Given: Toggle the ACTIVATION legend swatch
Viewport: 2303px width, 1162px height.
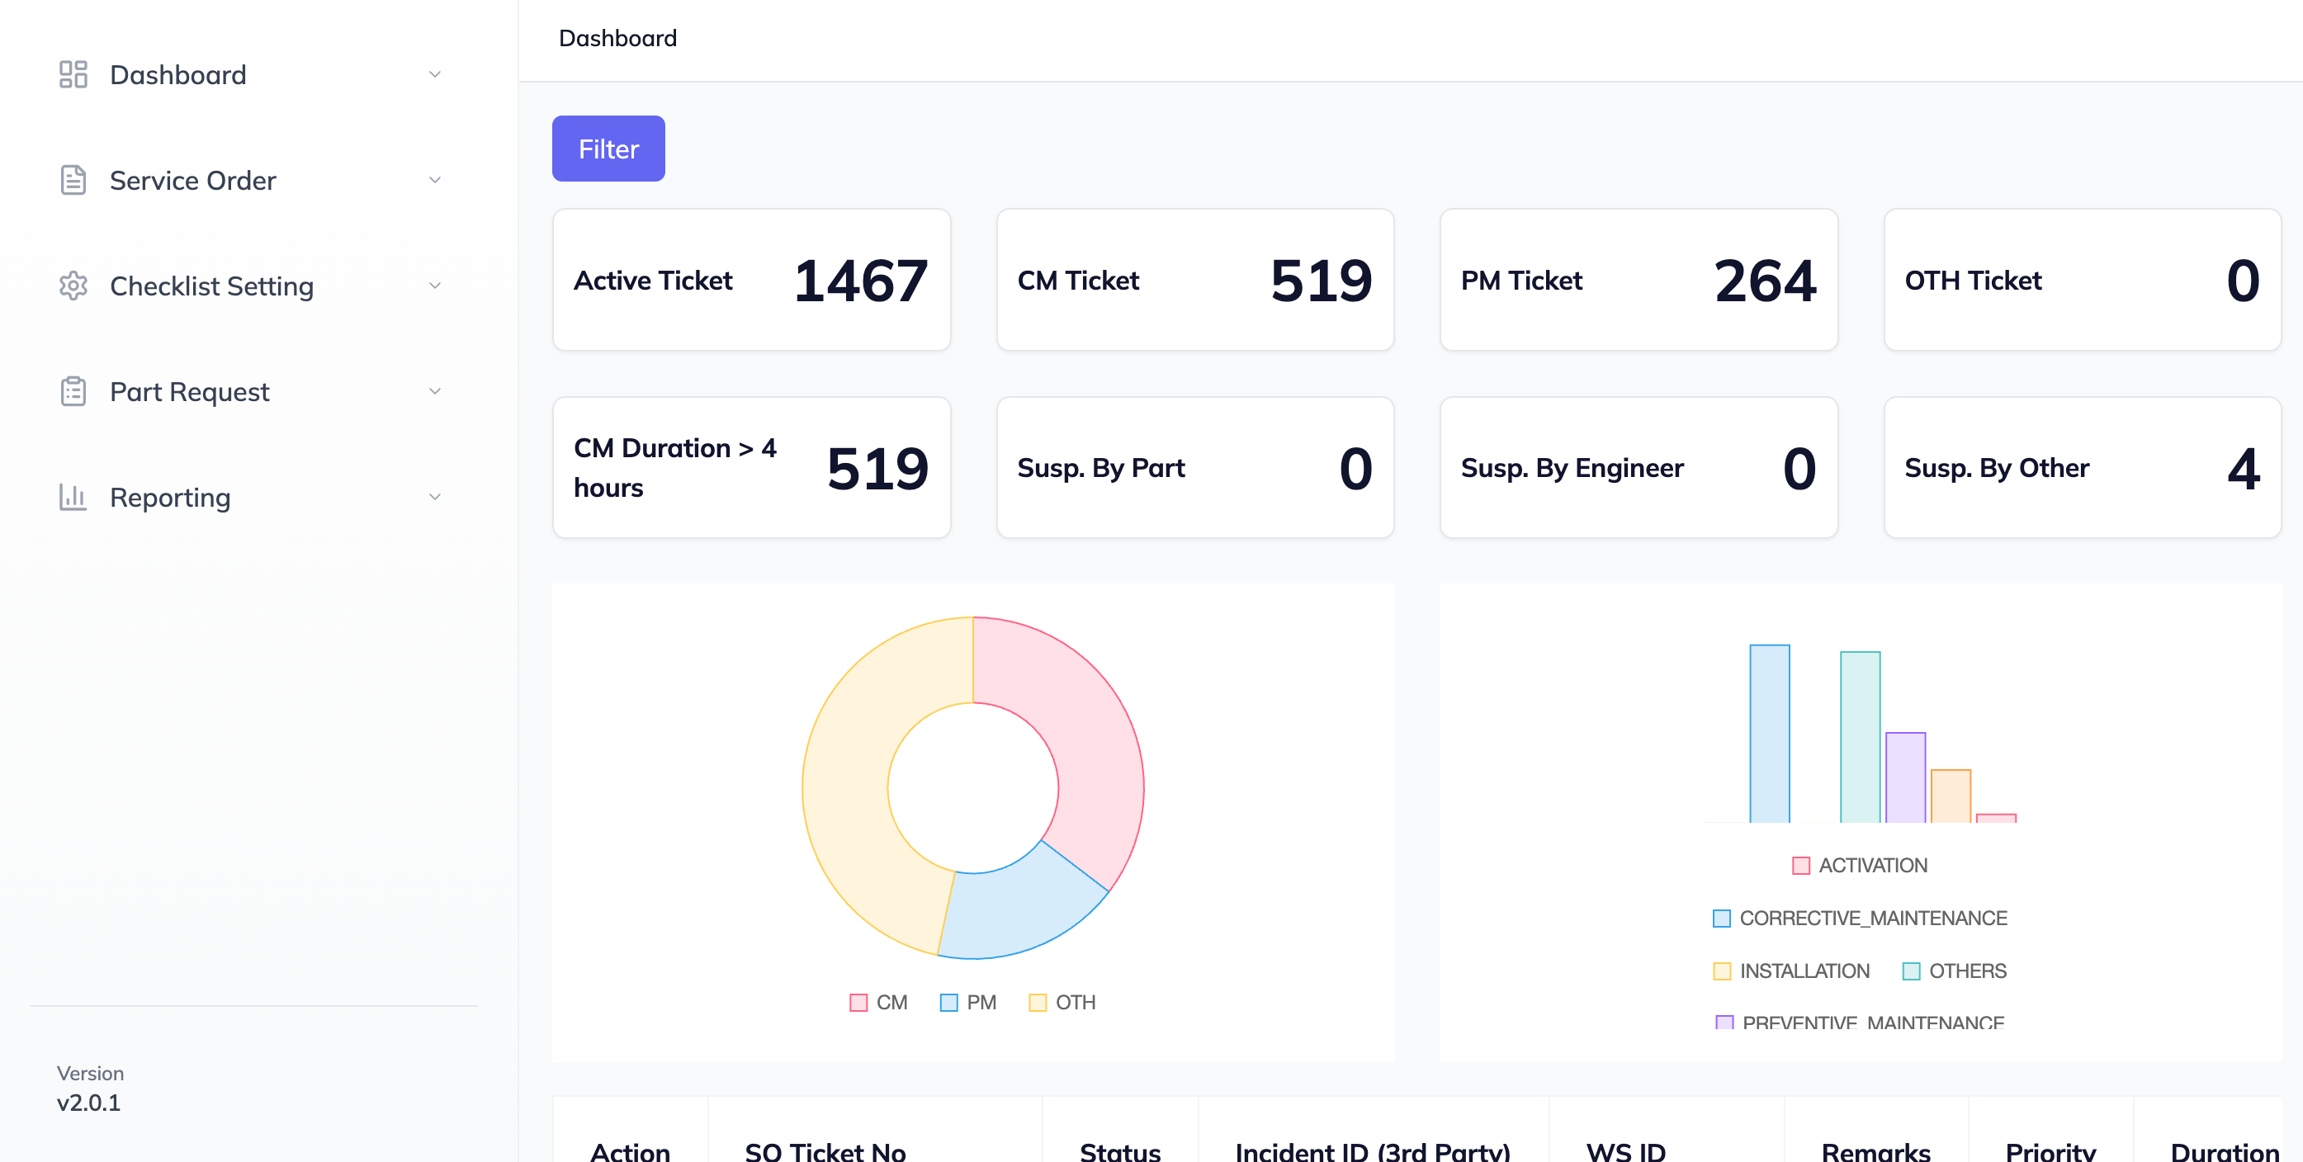Looking at the screenshot, I should 1800,865.
